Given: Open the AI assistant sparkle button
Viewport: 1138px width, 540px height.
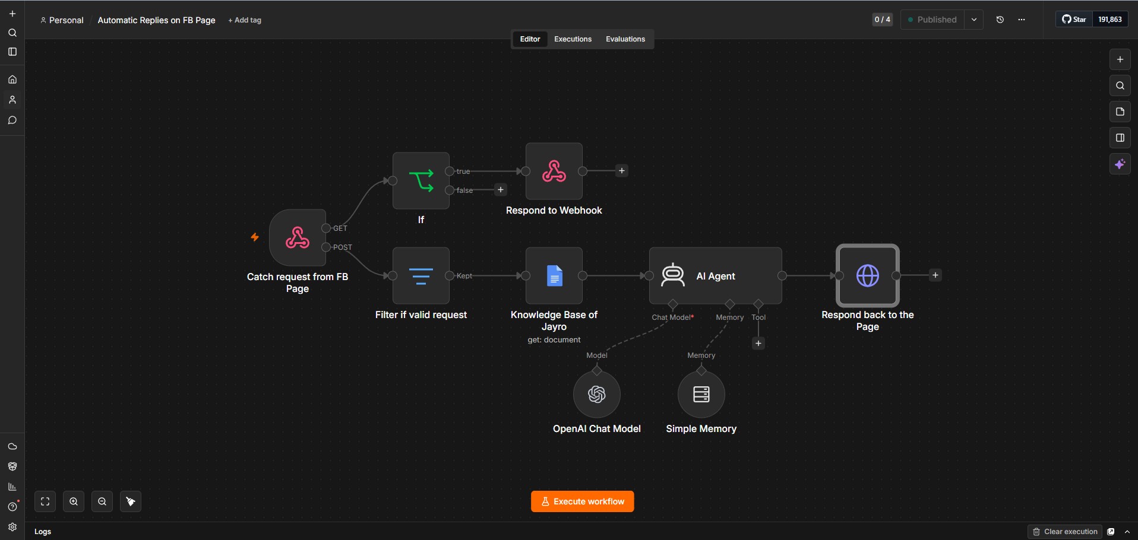Looking at the screenshot, I should (1120, 164).
